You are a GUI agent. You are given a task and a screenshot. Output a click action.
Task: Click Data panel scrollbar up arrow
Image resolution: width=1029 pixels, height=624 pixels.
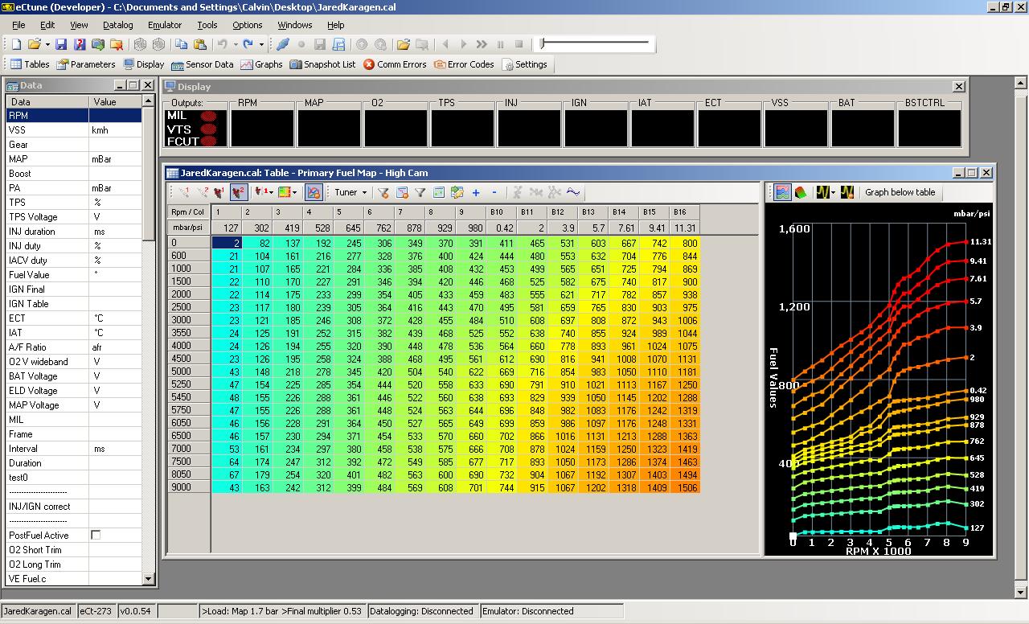(148, 101)
